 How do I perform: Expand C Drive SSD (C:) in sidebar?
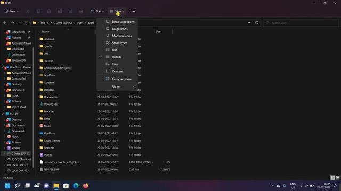coord(5,153)
